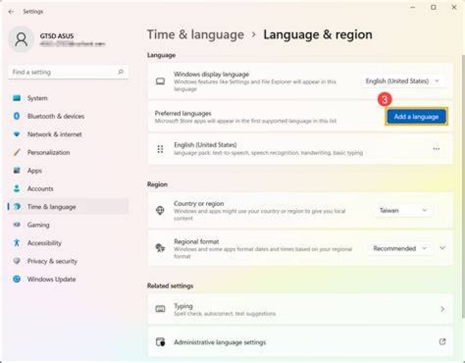Click the Regional format label
The height and width of the screenshot is (363, 465).
196,242
